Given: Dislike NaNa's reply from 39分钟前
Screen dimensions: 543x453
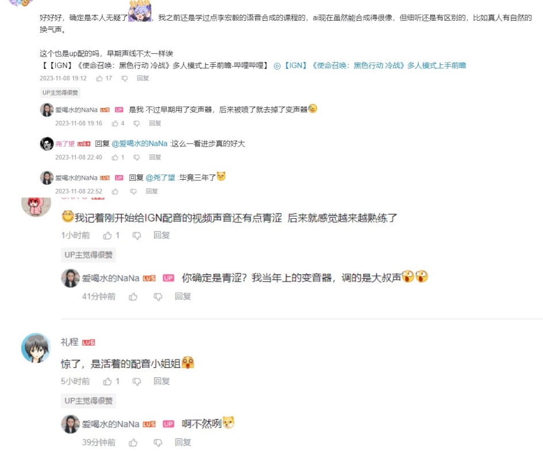Looking at the screenshot, I should tap(158, 443).
